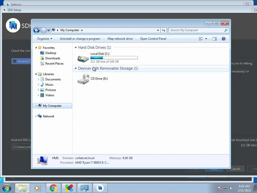
Task: Launch Windows Media Player from taskbar
Action: point(37,188)
